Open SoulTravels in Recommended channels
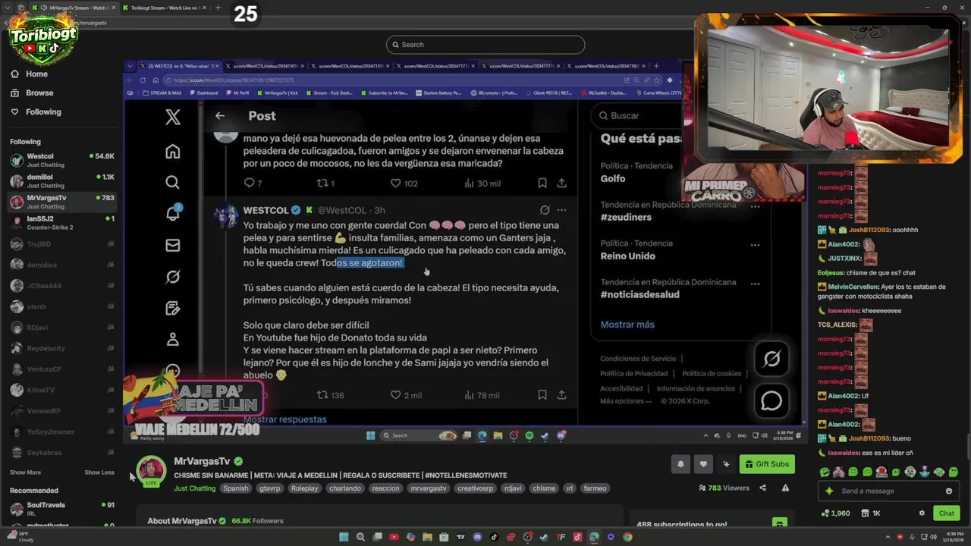Image resolution: width=971 pixels, height=546 pixels. pyautogui.click(x=61, y=508)
